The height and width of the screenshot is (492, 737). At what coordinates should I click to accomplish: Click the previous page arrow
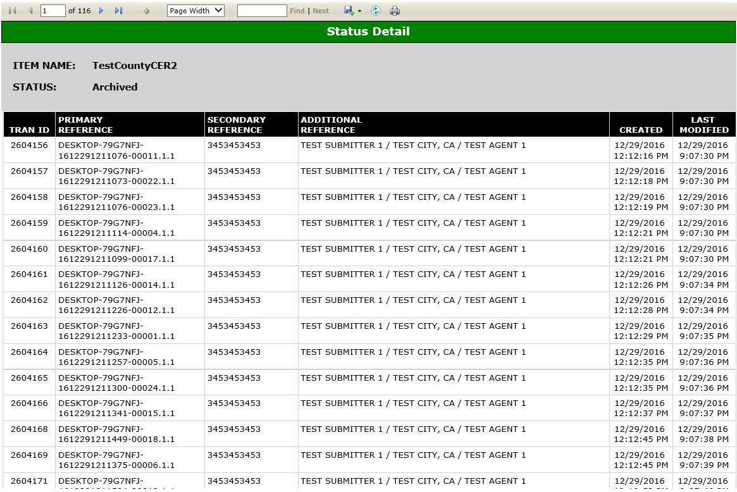[30, 11]
